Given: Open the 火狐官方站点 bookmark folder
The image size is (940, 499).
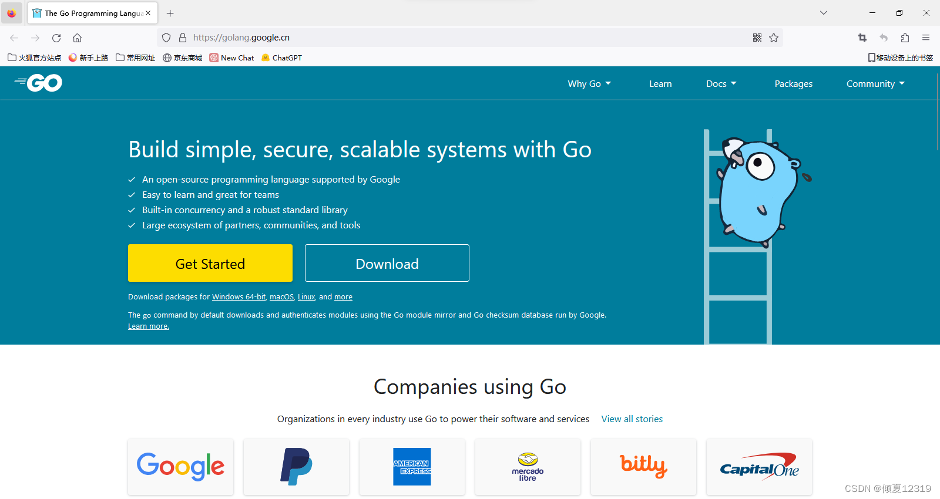Looking at the screenshot, I should [34, 58].
